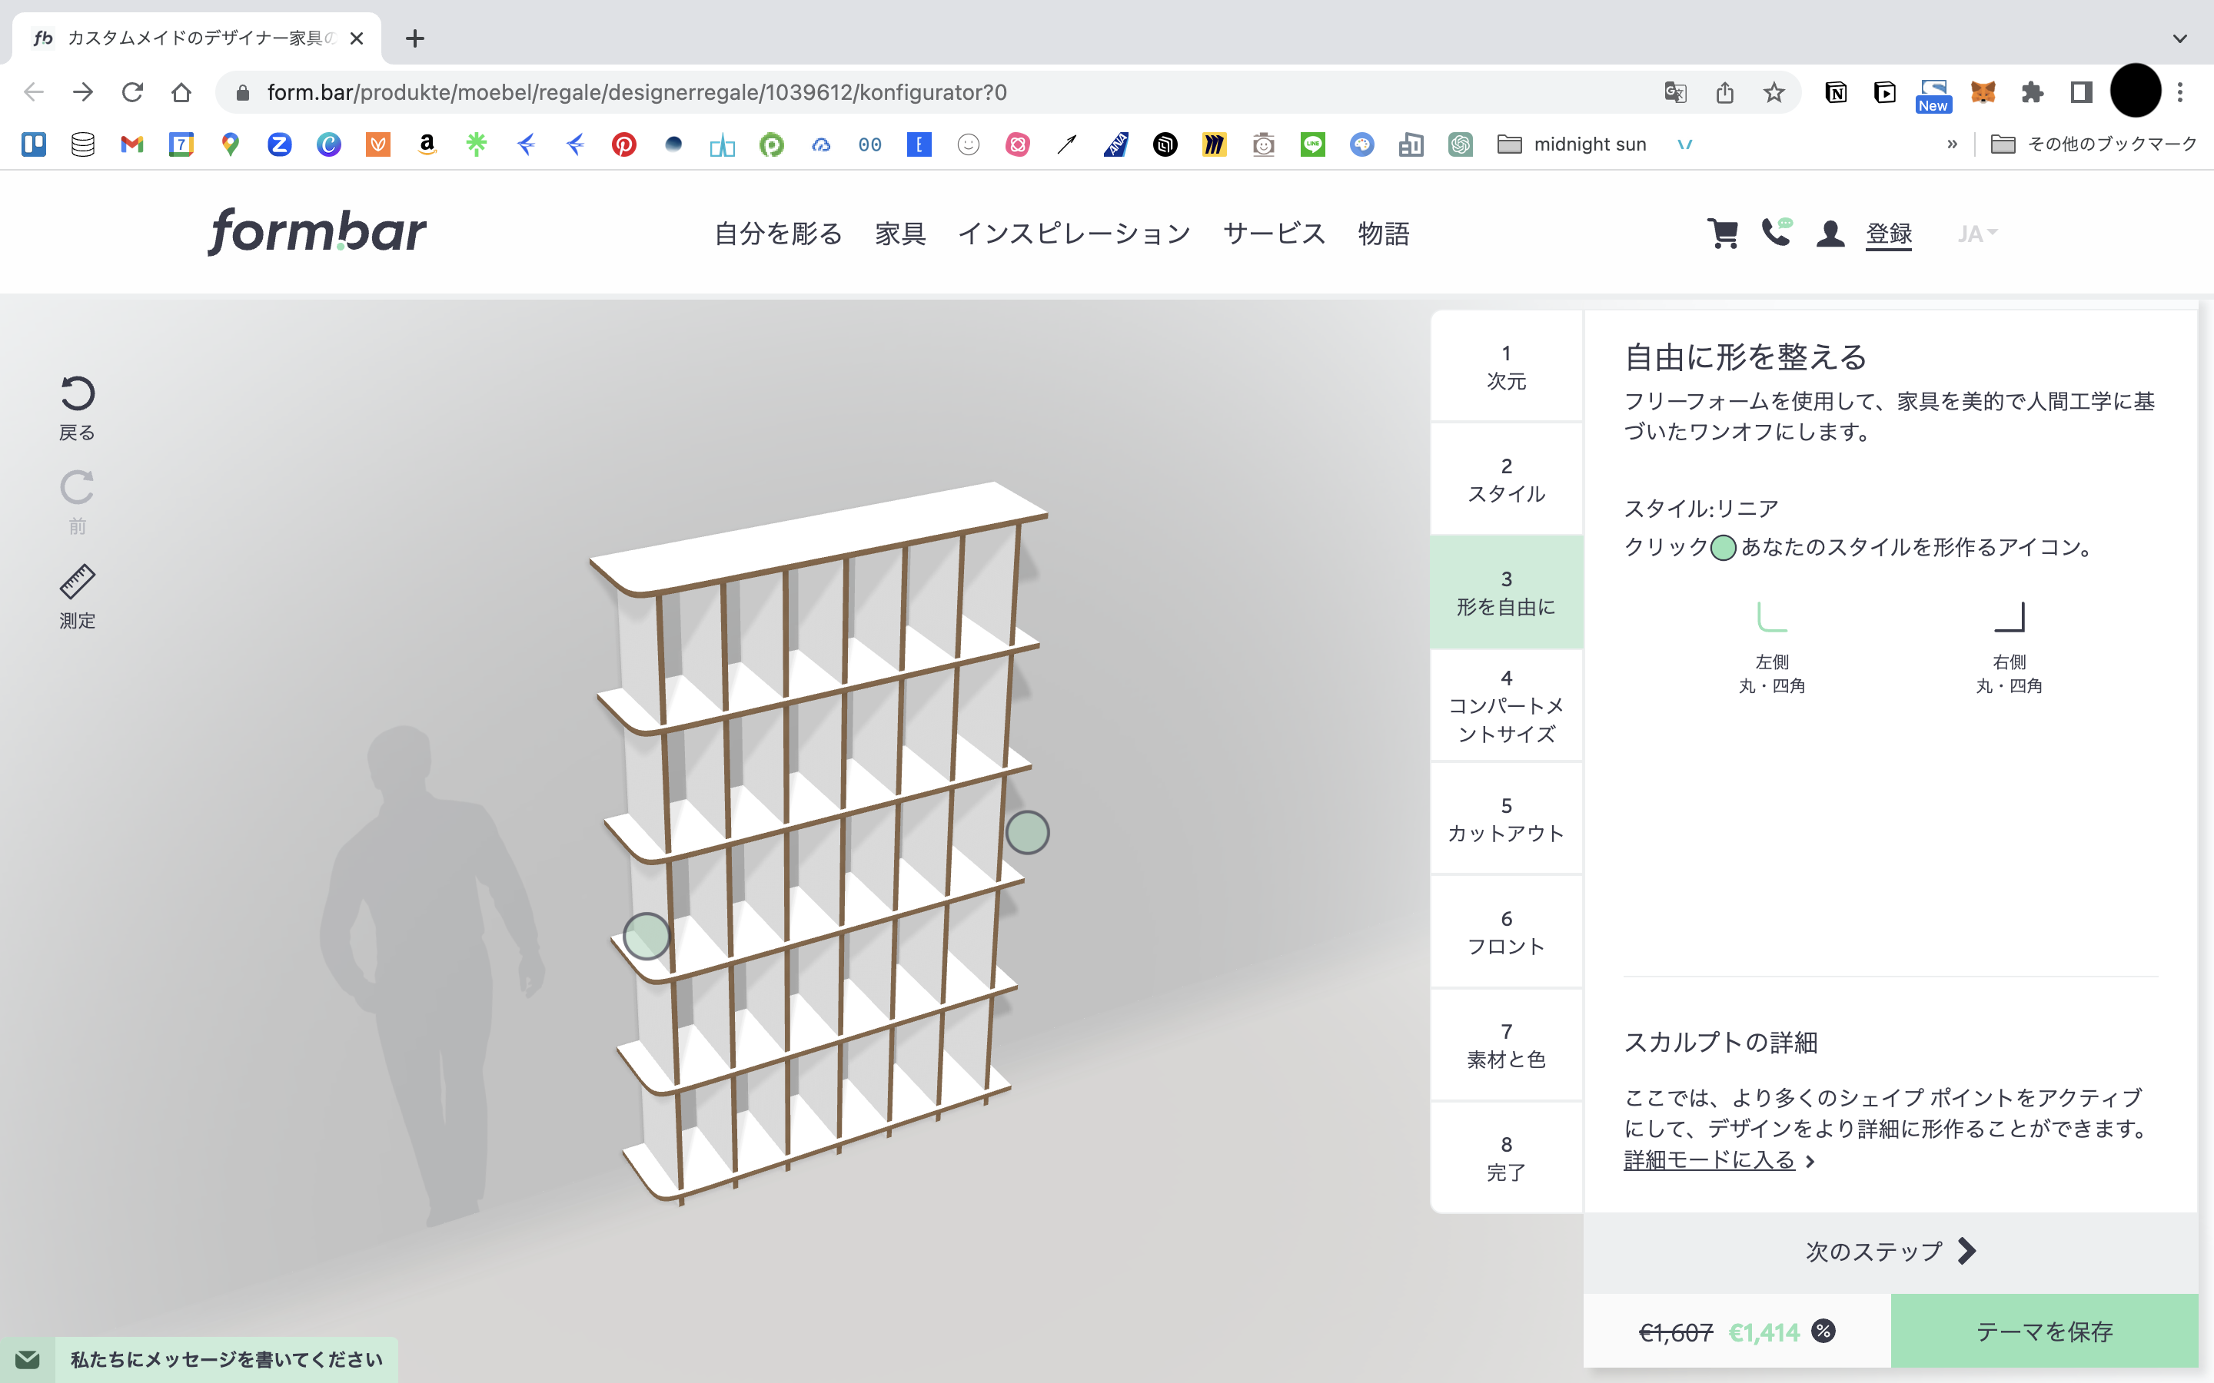Close the current formbar tab
This screenshot has width=2214, height=1383.
tap(357, 38)
